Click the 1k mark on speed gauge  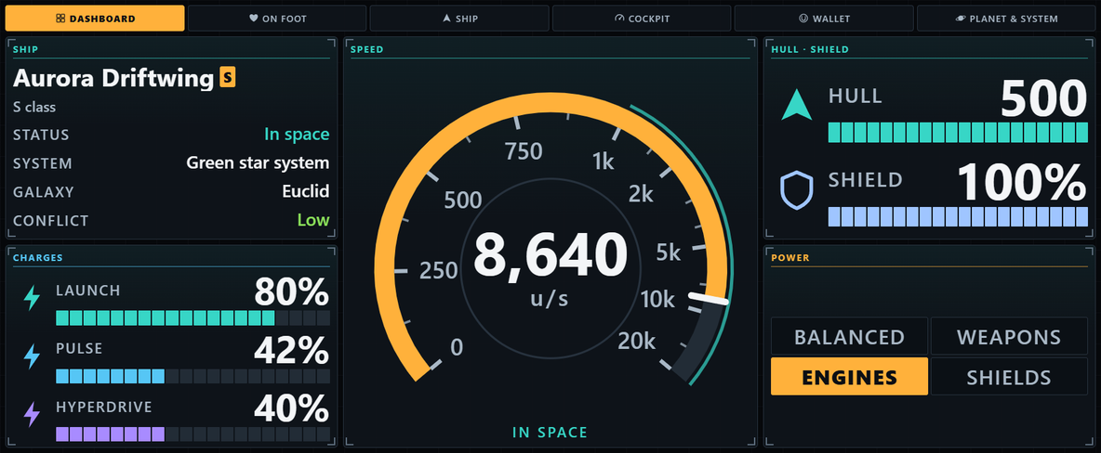click(x=603, y=162)
